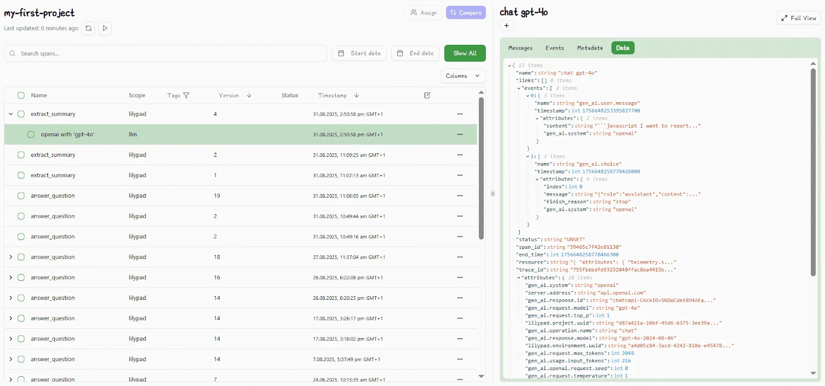Sort by Timestamp column arrow
This screenshot has height=386, width=825.
[x=356, y=95]
